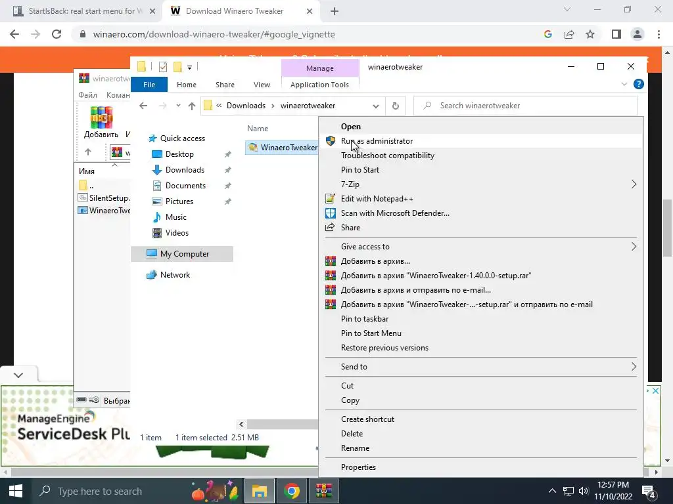673x504 pixels.
Task: Open Desktop in navigation pane
Action: point(179,154)
